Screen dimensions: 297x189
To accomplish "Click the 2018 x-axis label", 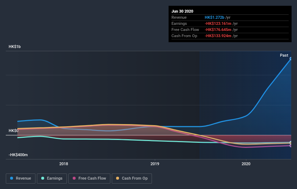I will pos(64,164).
